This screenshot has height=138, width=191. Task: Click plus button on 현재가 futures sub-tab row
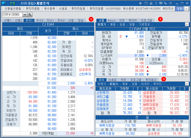tap(187, 25)
